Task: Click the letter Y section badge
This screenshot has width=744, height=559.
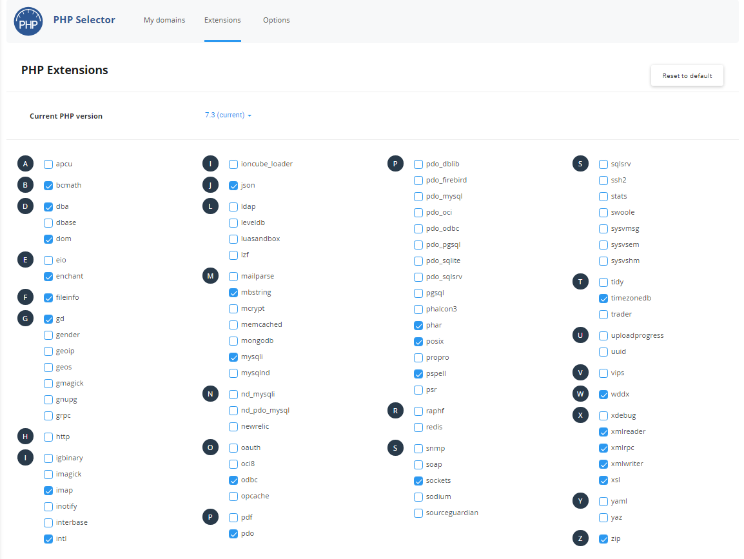Action: coord(581,501)
